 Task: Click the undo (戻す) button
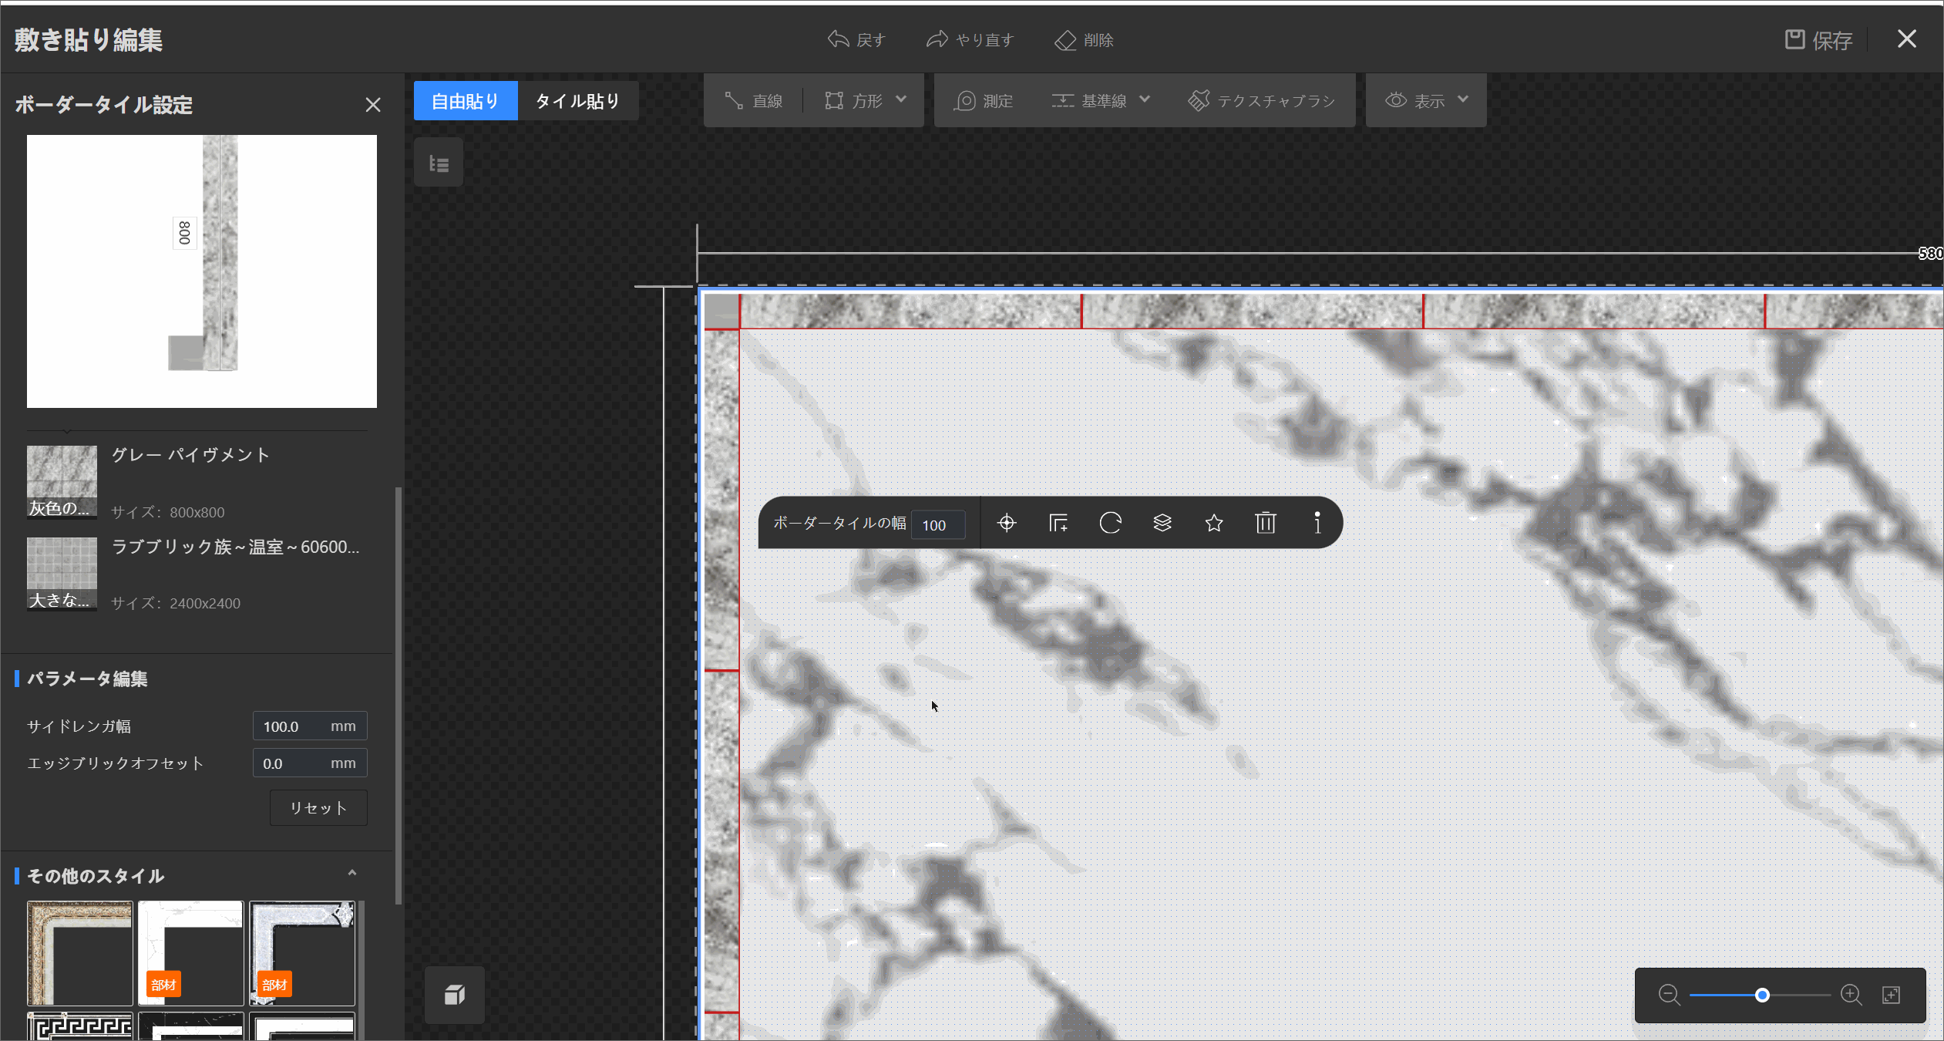[856, 39]
